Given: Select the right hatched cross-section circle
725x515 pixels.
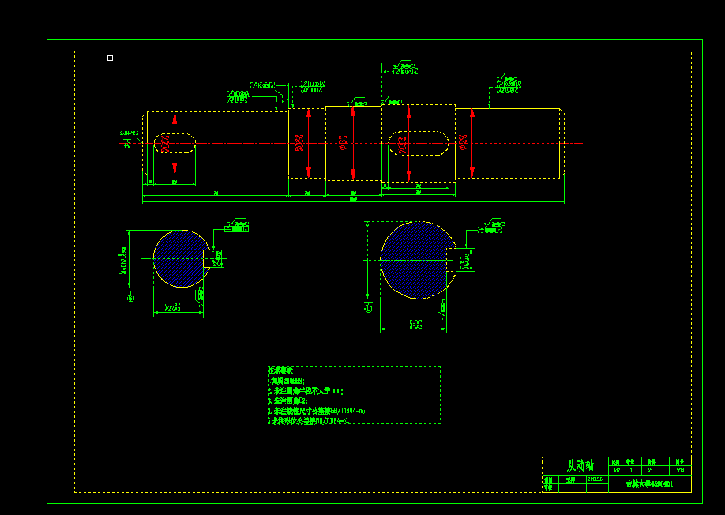Looking at the screenshot, I should [419, 261].
